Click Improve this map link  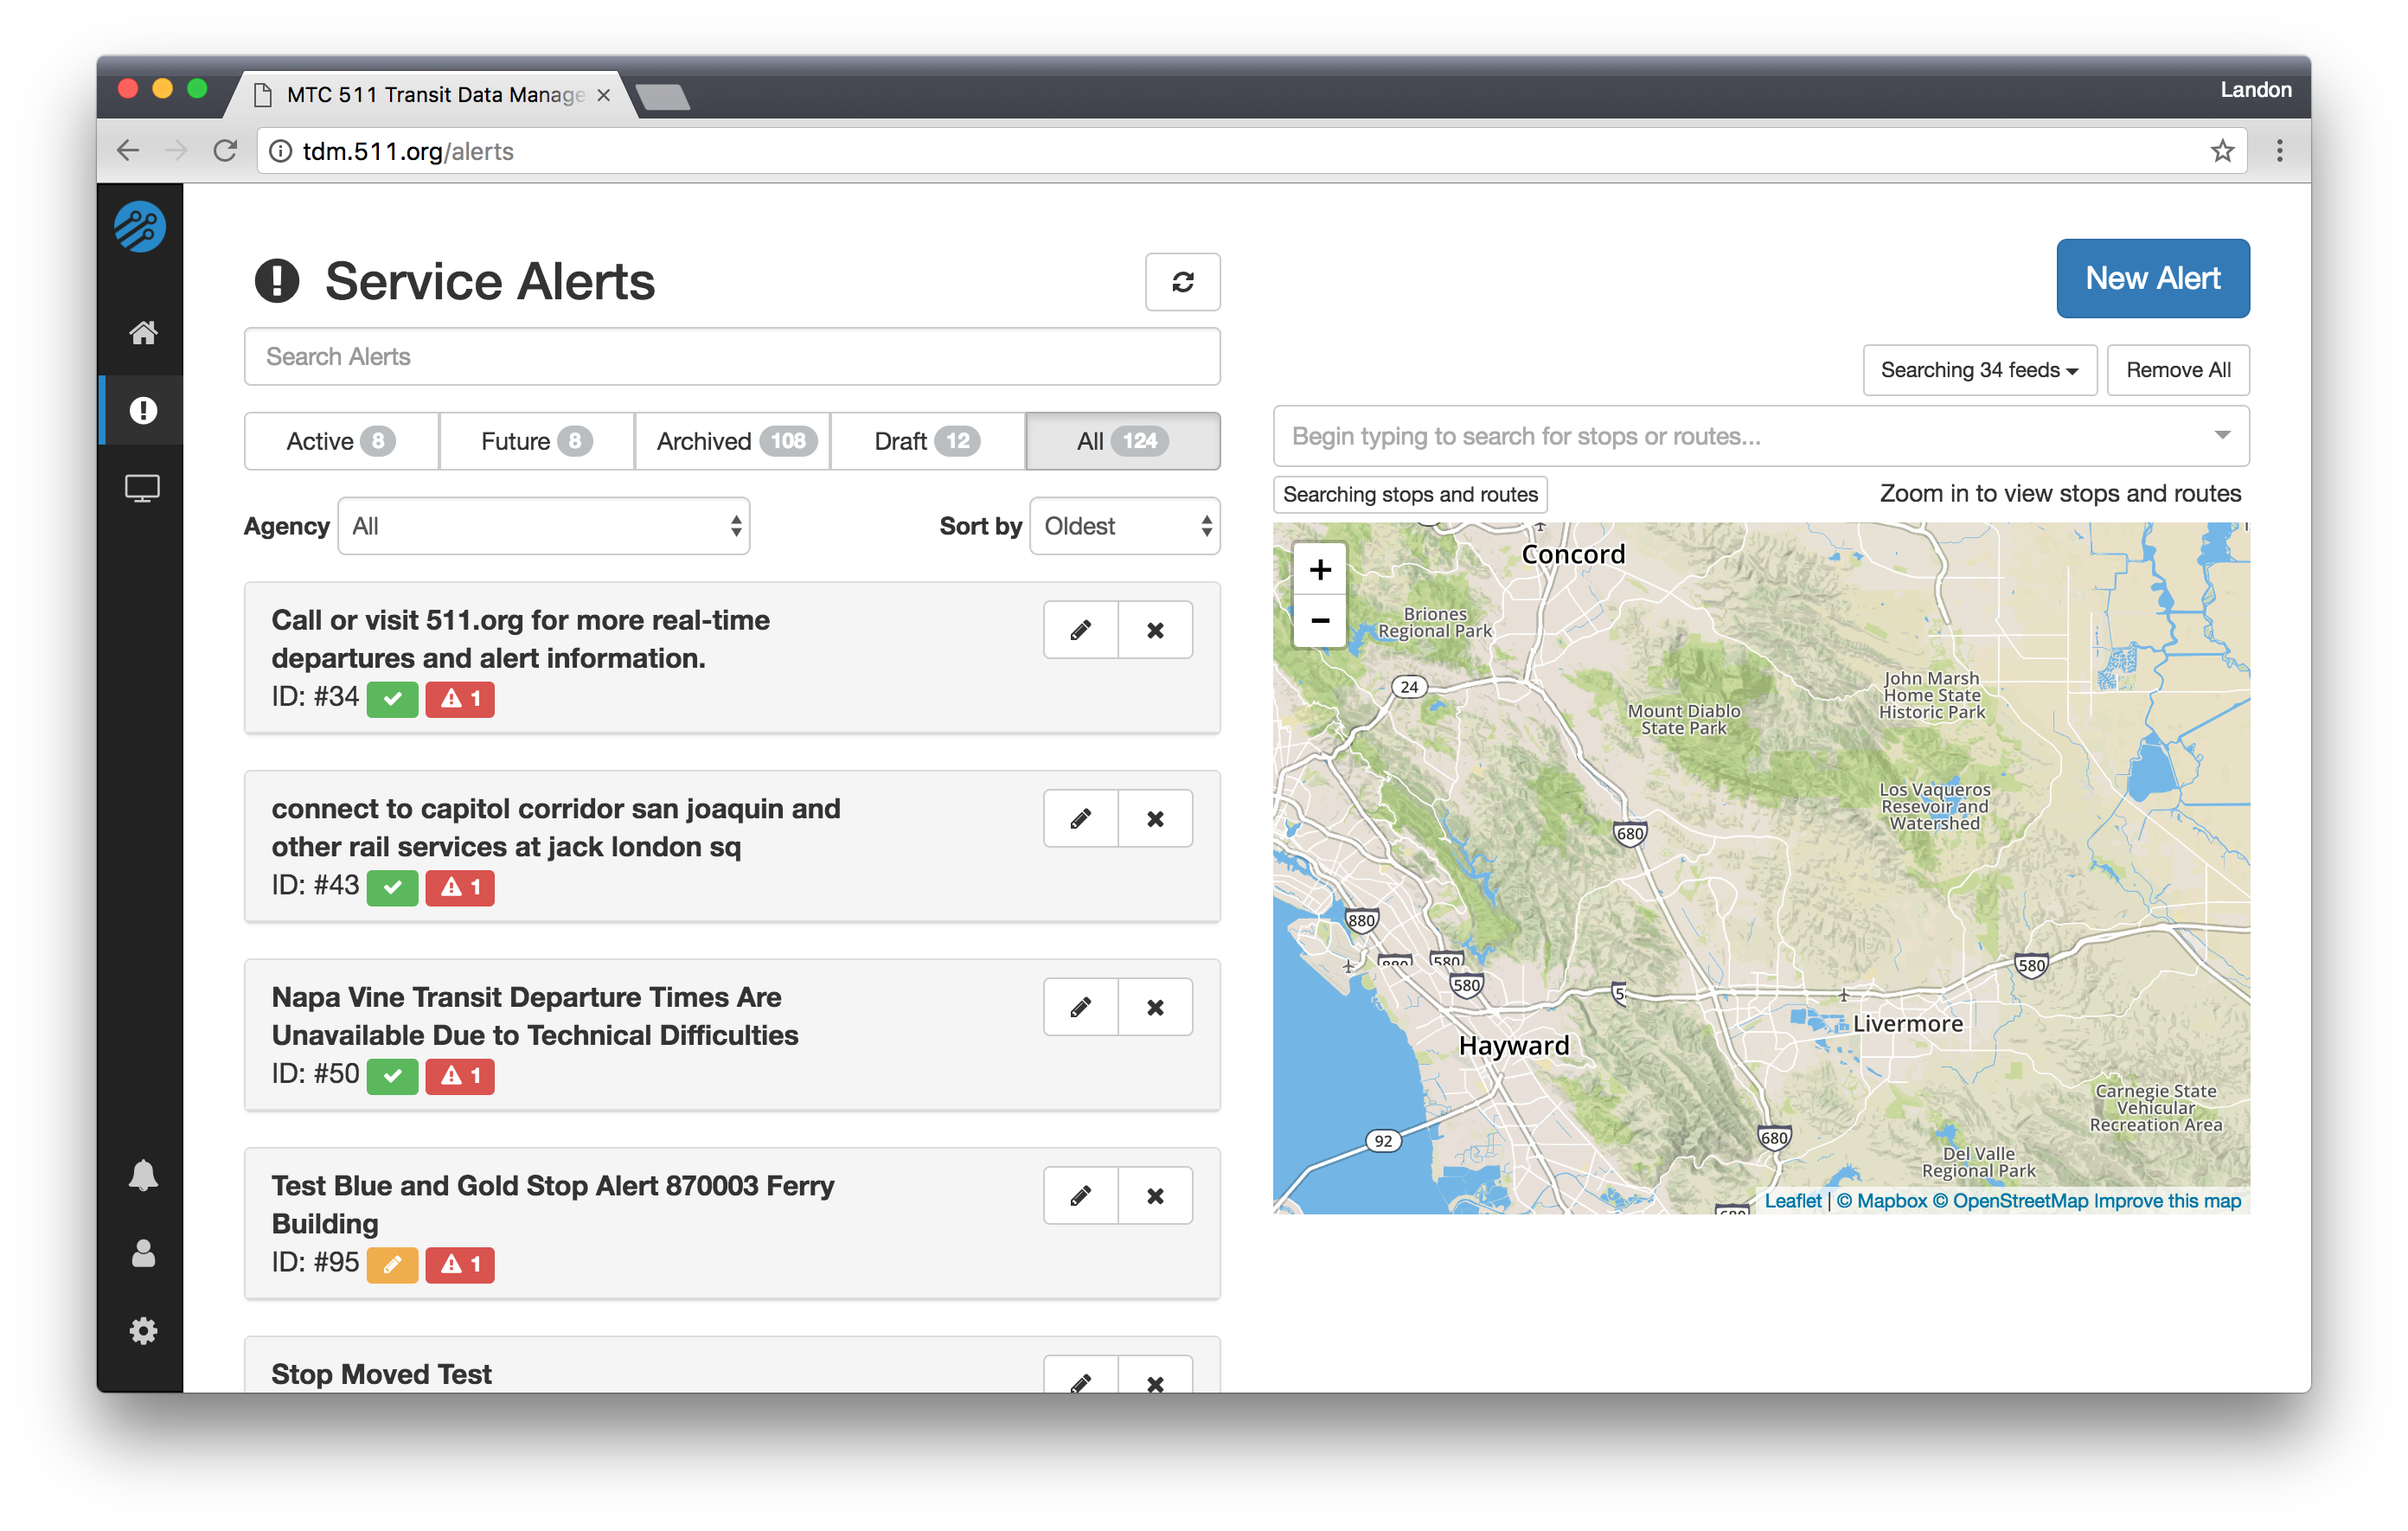coord(2167,1200)
